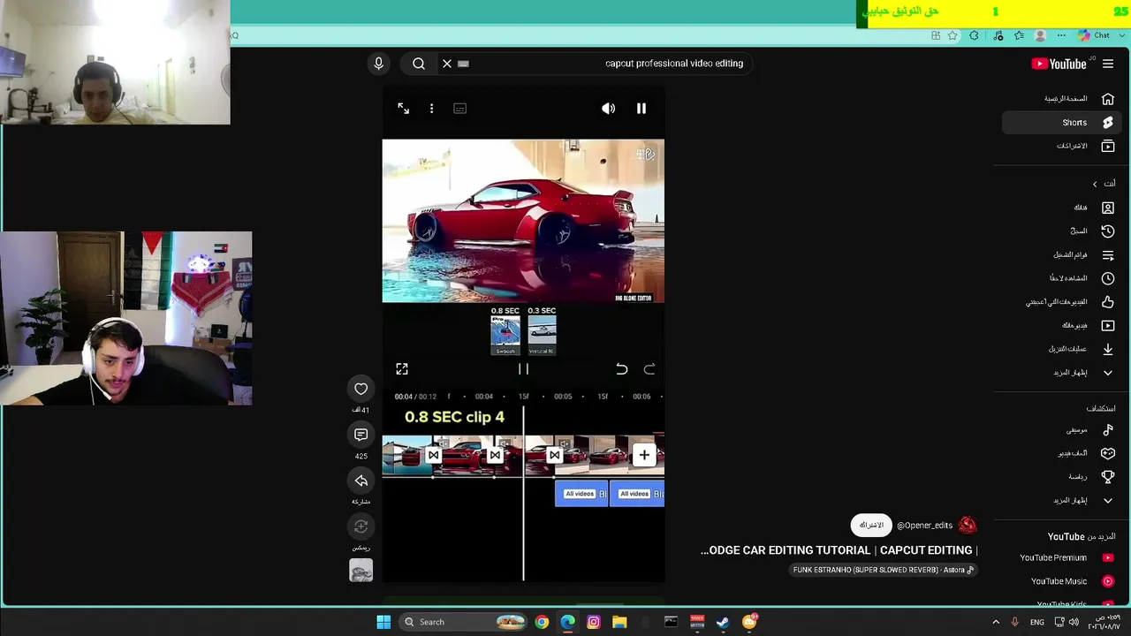
Task: Click the add clip plus button on timeline
Action: click(x=644, y=456)
